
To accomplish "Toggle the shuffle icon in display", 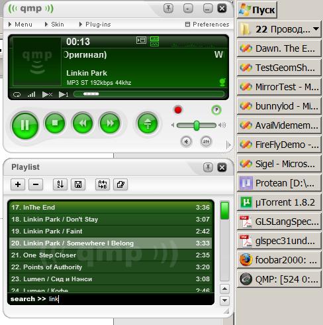I will [x=47, y=95].
